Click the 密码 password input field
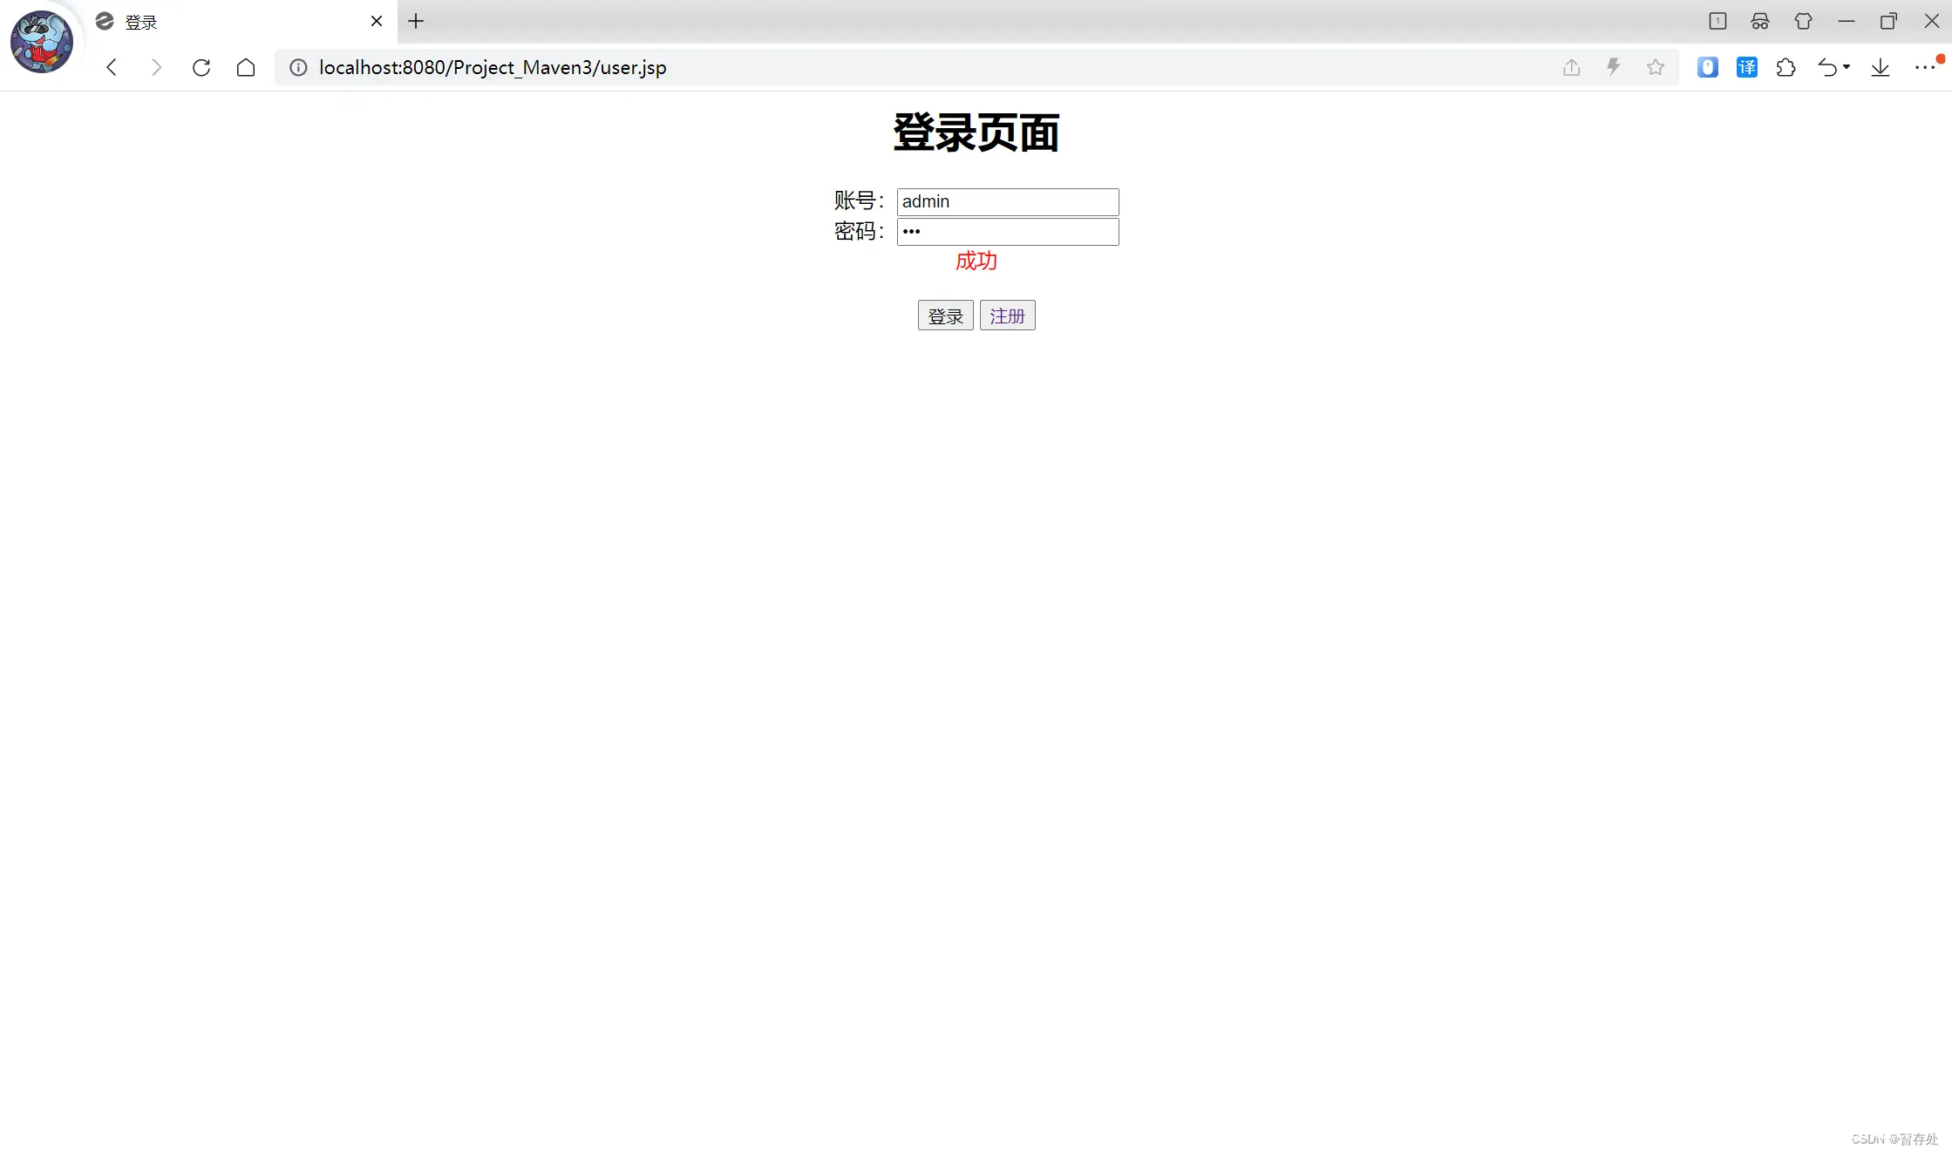Viewport: 1952px width, 1154px height. 1007,231
